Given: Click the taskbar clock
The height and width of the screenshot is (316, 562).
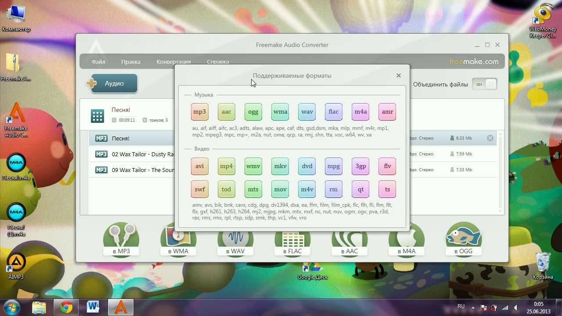Looking at the screenshot, I should (538, 307).
